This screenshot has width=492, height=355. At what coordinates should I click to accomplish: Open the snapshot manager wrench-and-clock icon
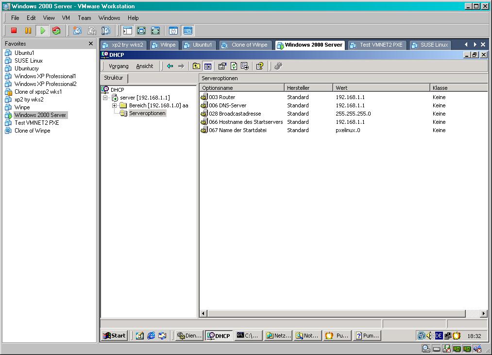point(106,31)
